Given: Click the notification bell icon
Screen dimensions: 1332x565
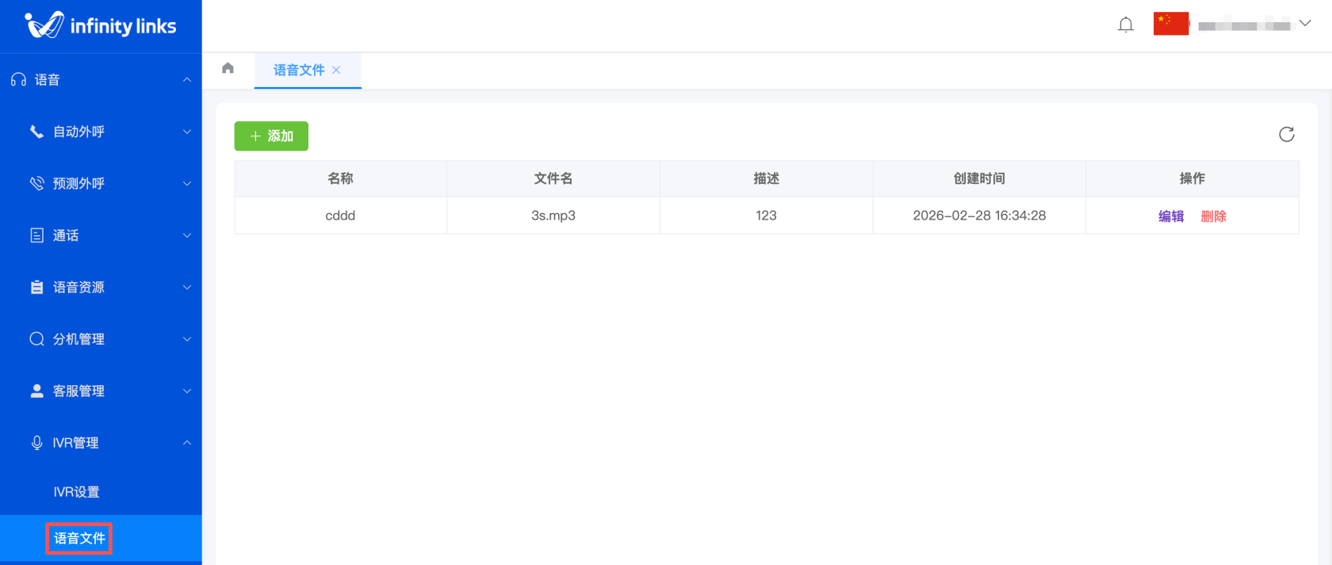Looking at the screenshot, I should tap(1125, 25).
